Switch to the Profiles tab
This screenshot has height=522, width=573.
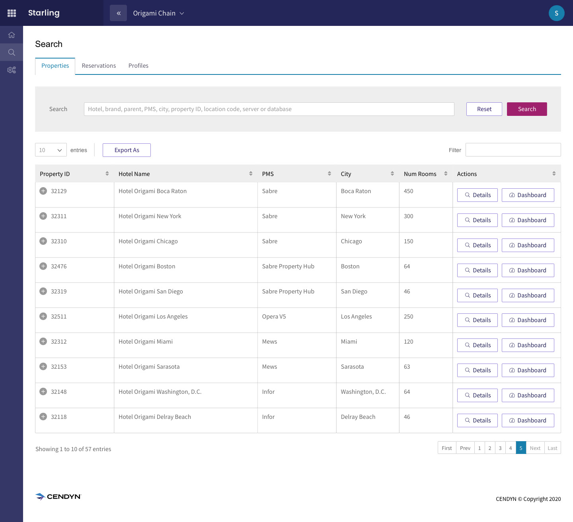coord(138,66)
